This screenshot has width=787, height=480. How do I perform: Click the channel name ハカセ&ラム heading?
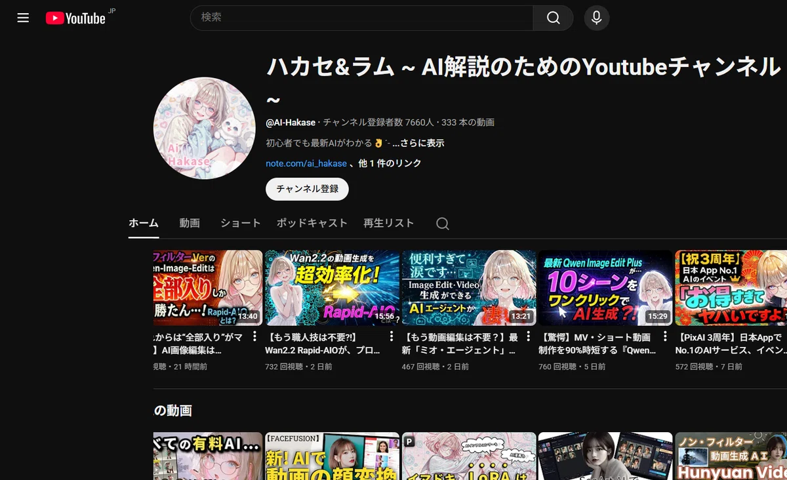523,83
